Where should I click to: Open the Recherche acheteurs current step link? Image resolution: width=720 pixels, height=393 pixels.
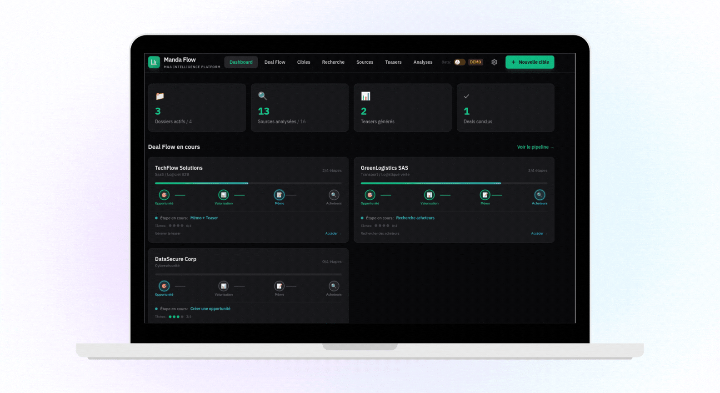(415, 218)
